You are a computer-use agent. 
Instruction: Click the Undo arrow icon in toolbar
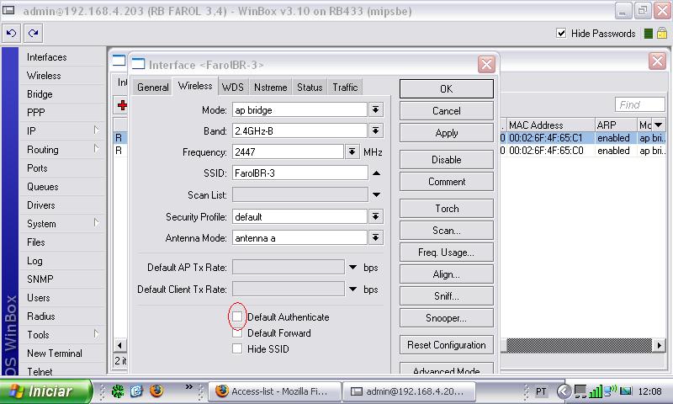click(x=12, y=33)
